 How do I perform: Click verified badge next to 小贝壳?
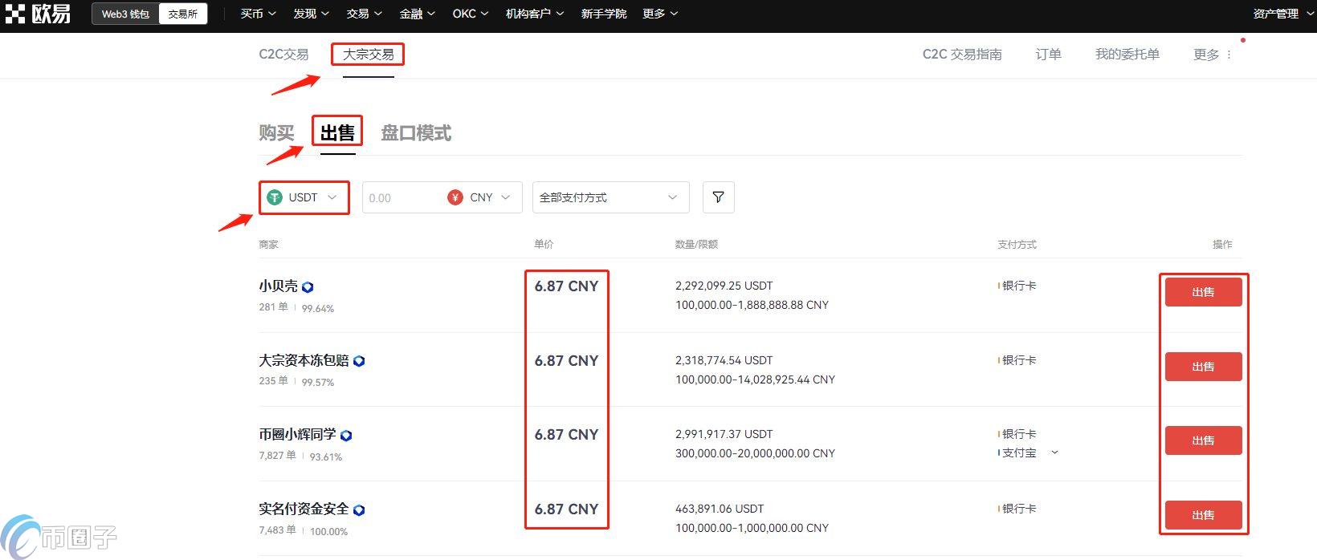[x=308, y=287]
